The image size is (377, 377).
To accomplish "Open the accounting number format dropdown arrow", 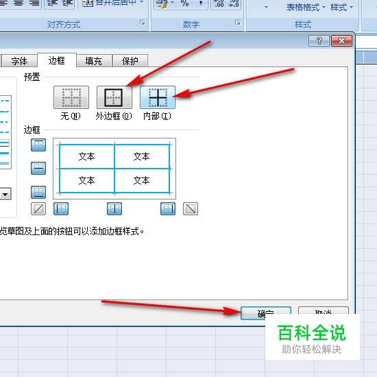I will 172,3.
